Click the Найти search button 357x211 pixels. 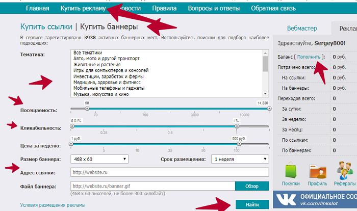(x=252, y=204)
